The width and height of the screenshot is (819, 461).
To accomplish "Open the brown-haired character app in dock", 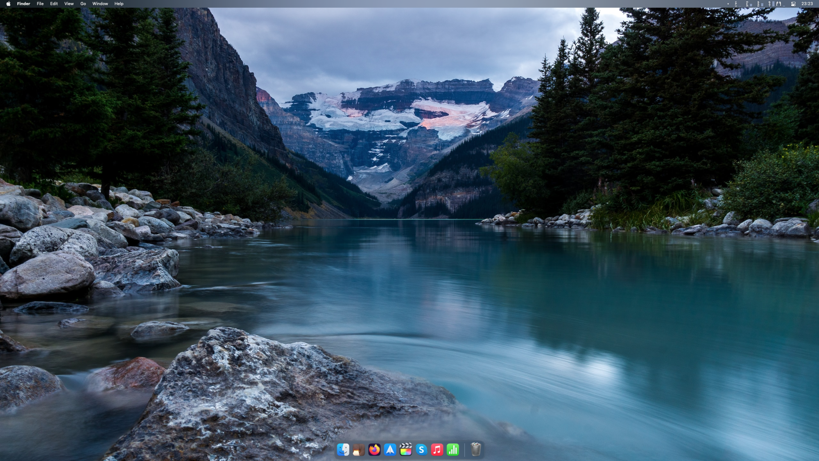I will tap(359, 450).
